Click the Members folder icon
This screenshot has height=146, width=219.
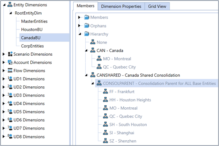[86, 17]
